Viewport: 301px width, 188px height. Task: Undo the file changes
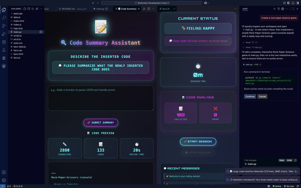(289, 160)
